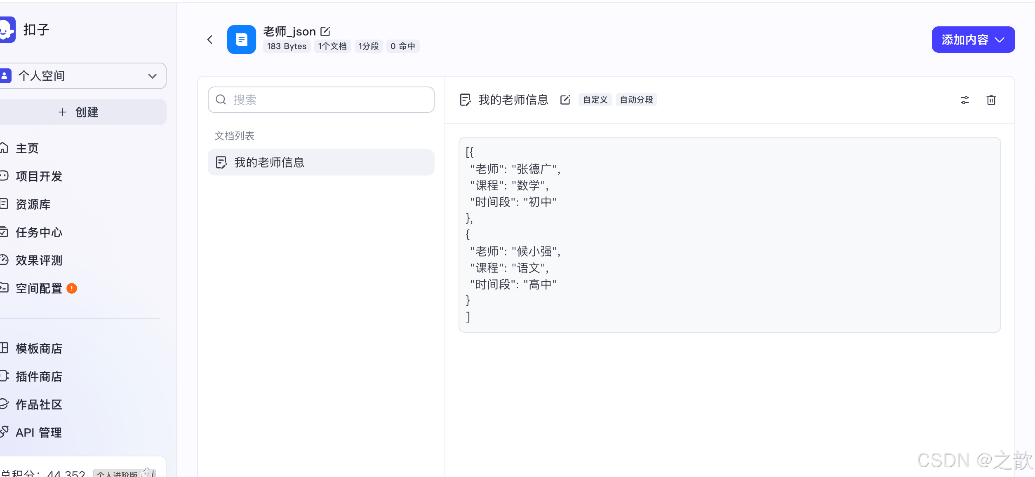Open 任务中心 via its sidebar icon
The image size is (1035, 477).
click(x=4, y=232)
